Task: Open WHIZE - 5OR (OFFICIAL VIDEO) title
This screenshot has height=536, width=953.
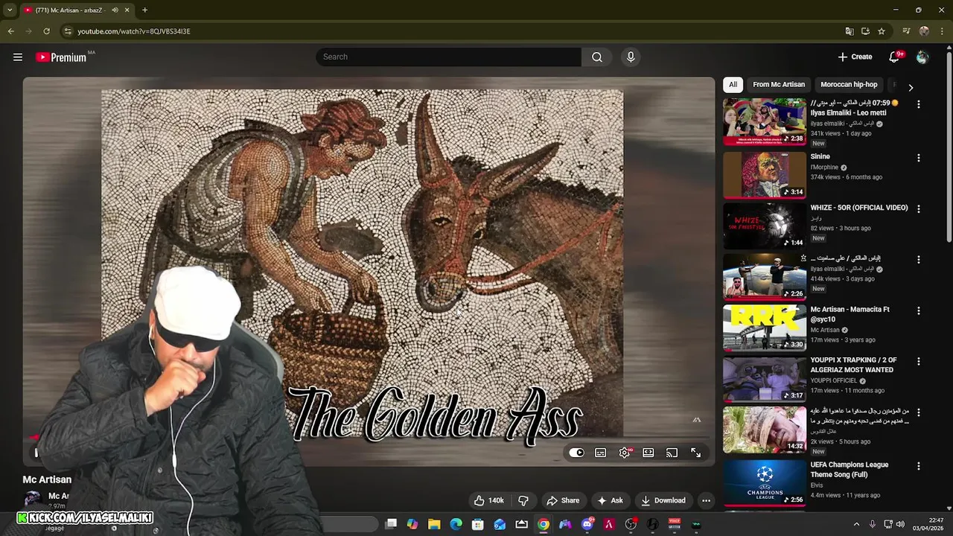Action: coord(859,208)
